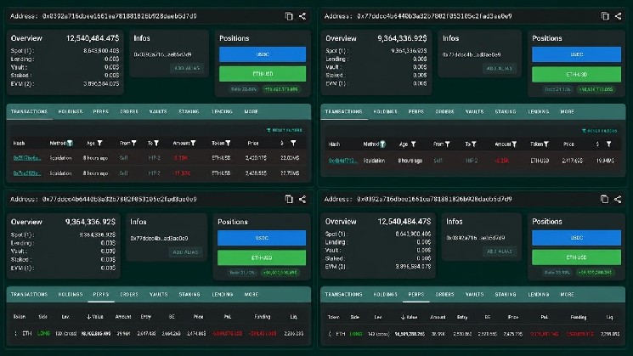Open Holdings tab in bottom-right panel
This screenshot has height=356, width=633.
coord(385,294)
